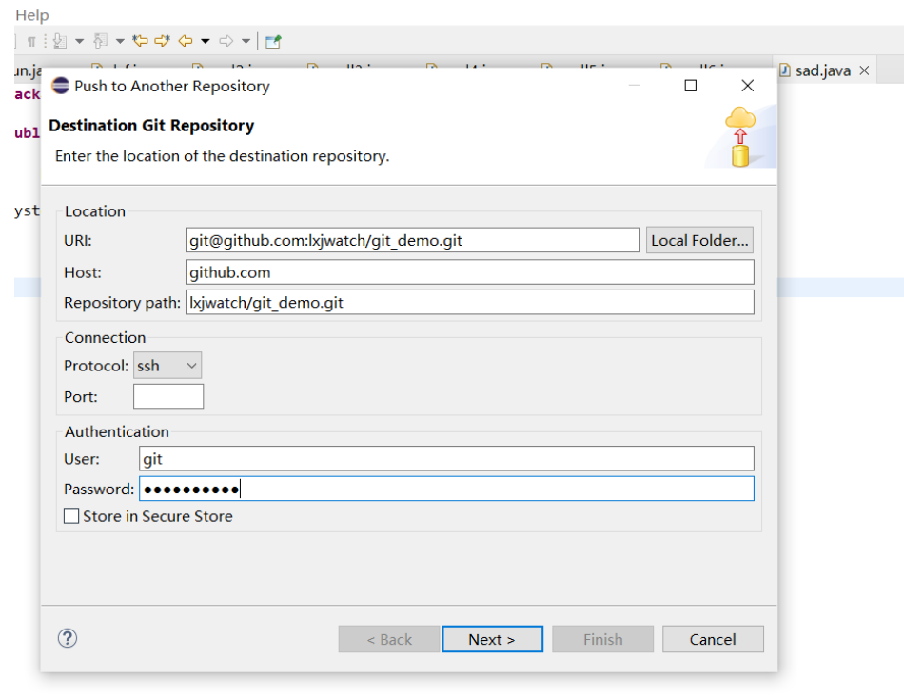Open the Previous Annotation dropdown arrow

[120, 41]
